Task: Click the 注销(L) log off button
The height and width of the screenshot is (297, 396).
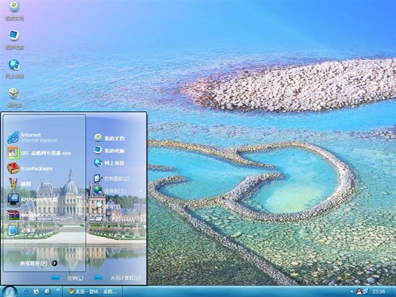Action: (x=67, y=278)
